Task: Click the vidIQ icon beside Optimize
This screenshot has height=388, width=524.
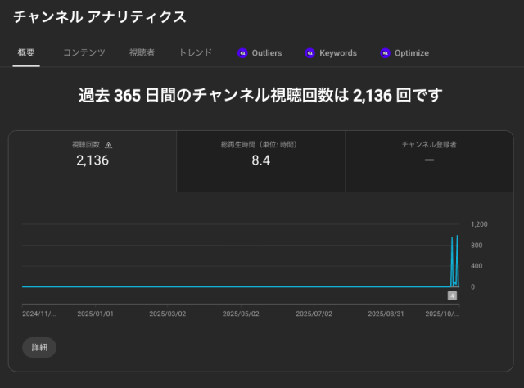Action: click(x=385, y=53)
